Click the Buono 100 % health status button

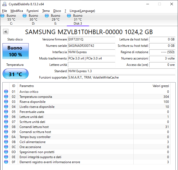(x=16, y=51)
